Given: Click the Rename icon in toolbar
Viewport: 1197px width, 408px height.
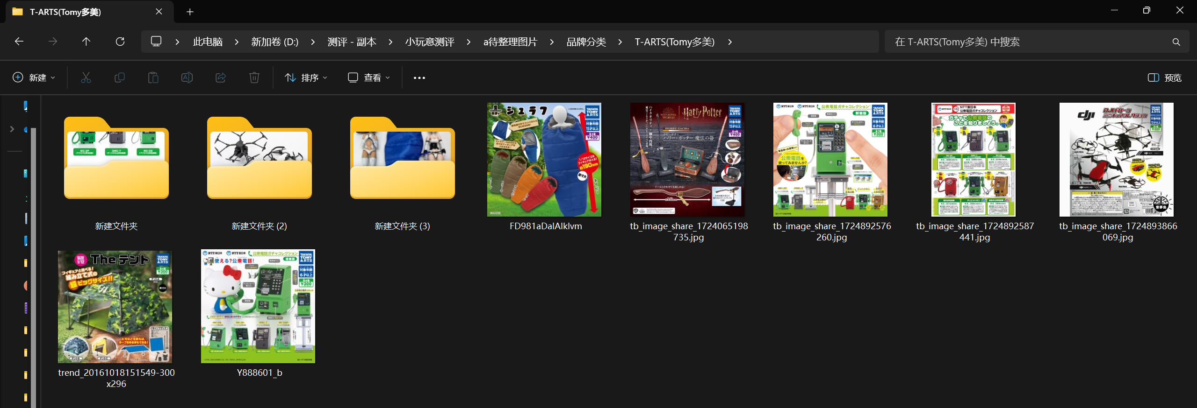Looking at the screenshot, I should coord(187,77).
